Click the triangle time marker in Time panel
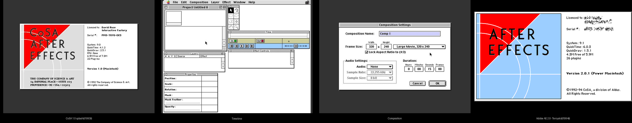632x123 pixels. click(x=289, y=41)
